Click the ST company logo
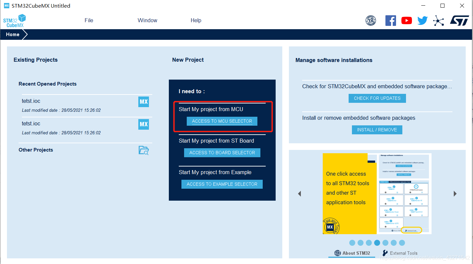 pyautogui.click(x=459, y=20)
